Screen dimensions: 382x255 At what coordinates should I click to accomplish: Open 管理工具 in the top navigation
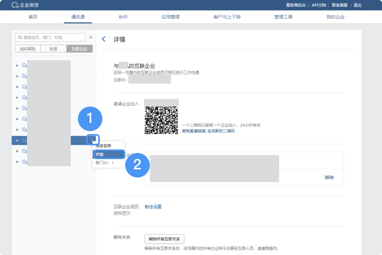283,17
